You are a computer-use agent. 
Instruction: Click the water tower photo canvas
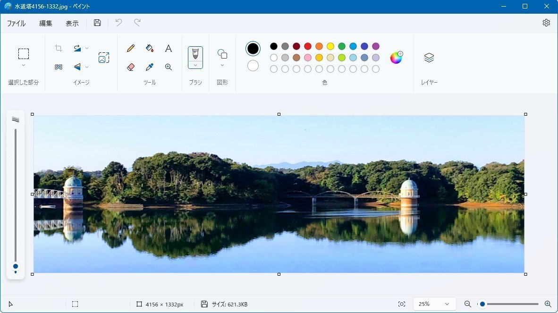[x=279, y=194]
